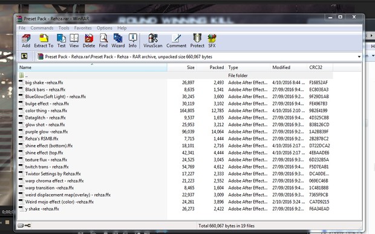This screenshot has width=375, height=234.
Task: Sort files by the Packed column
Action: pos(211,67)
